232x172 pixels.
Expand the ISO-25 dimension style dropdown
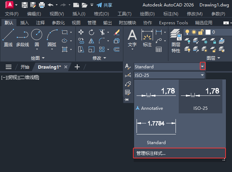[202, 75]
